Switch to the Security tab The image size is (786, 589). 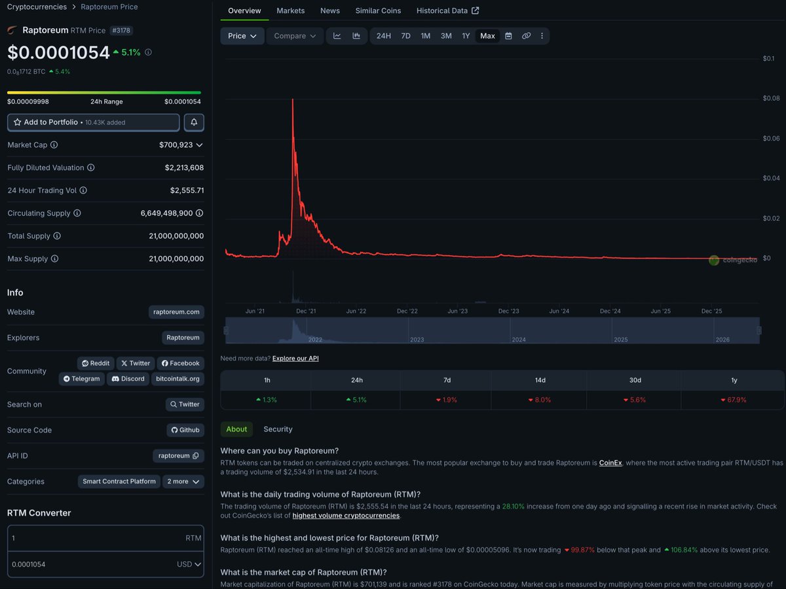(x=278, y=429)
